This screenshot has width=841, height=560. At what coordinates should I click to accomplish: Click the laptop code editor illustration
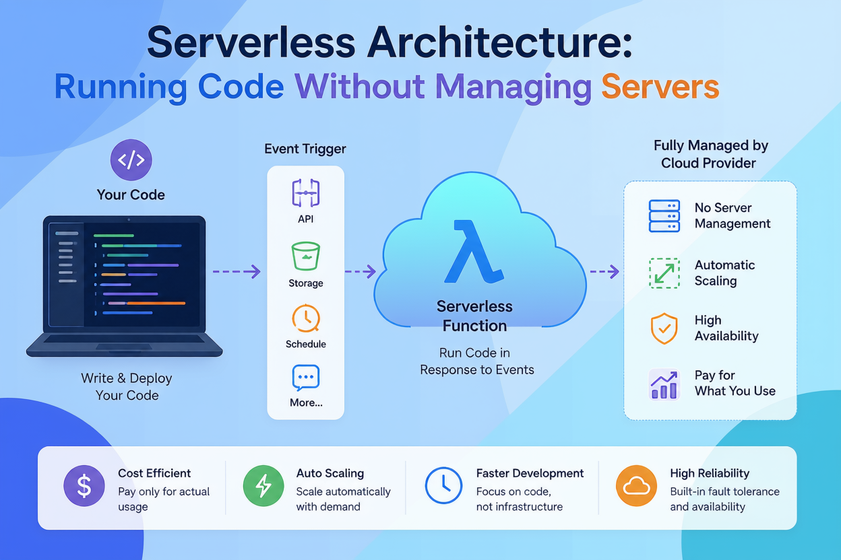click(x=125, y=286)
